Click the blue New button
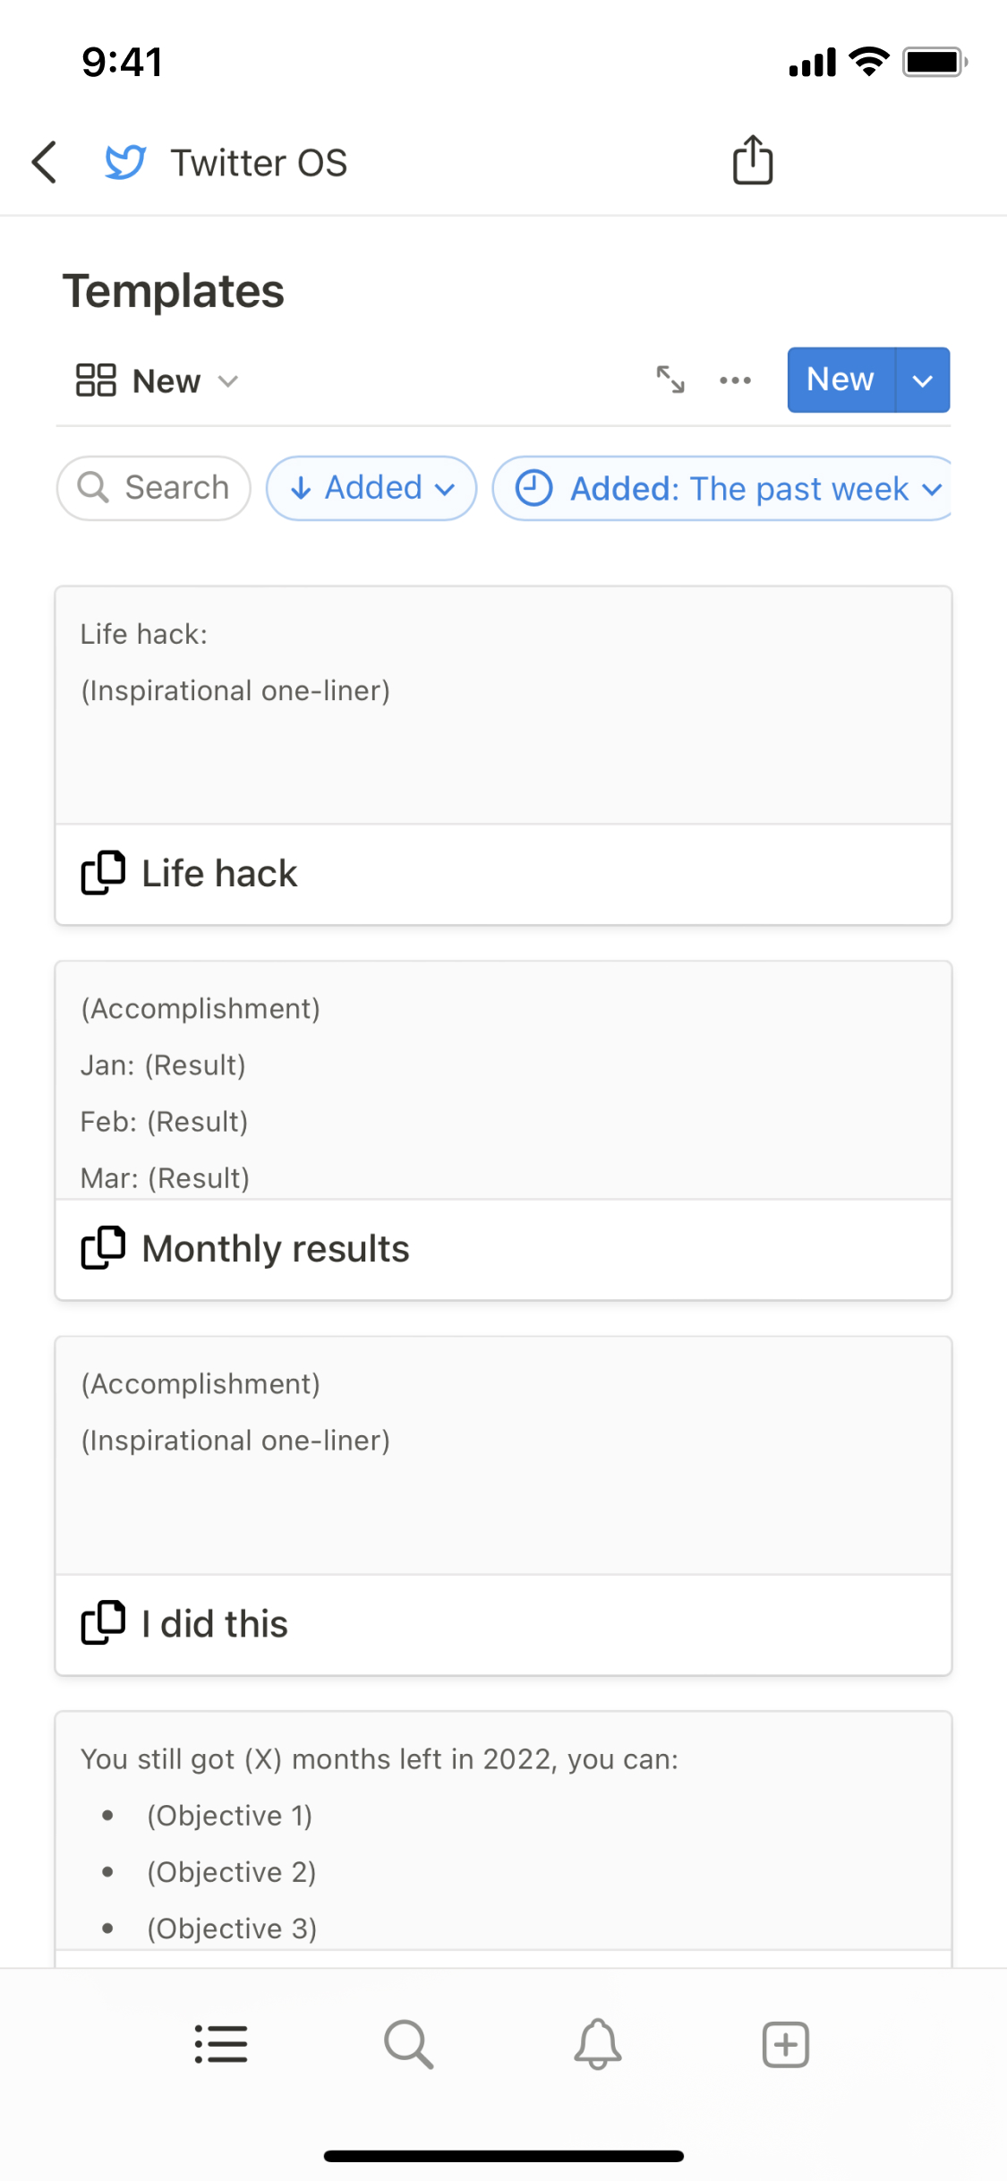Image resolution: width=1007 pixels, height=2181 pixels. (841, 380)
